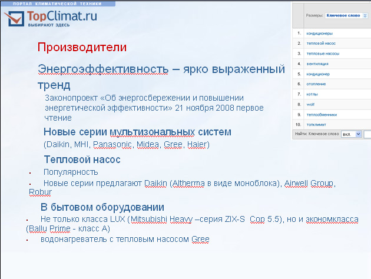Click the TopClimat.ru site name text
The height and width of the screenshot is (279, 371).
[x=62, y=15]
